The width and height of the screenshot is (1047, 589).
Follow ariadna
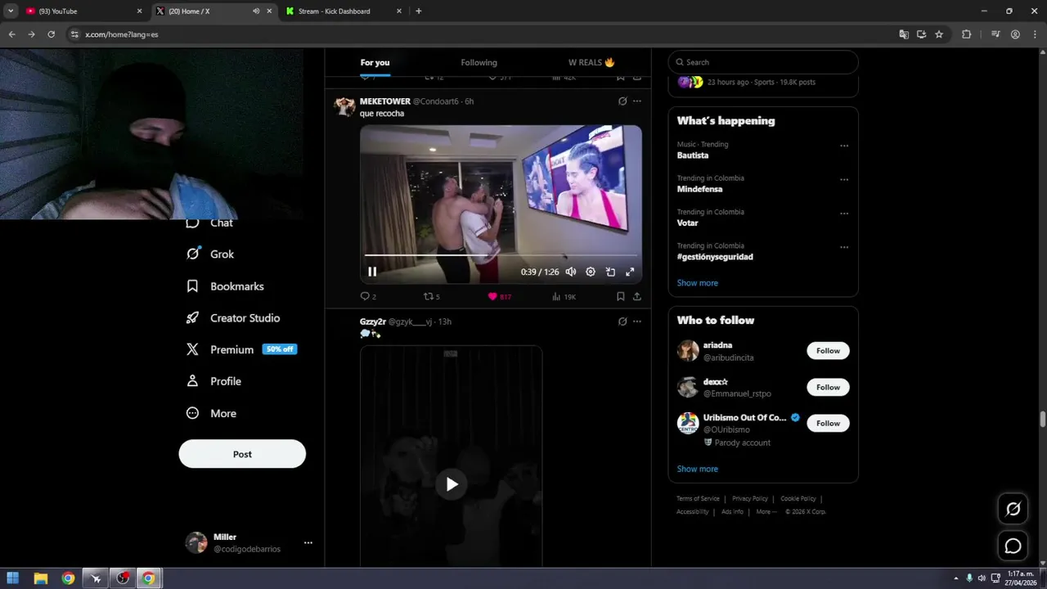click(x=828, y=351)
